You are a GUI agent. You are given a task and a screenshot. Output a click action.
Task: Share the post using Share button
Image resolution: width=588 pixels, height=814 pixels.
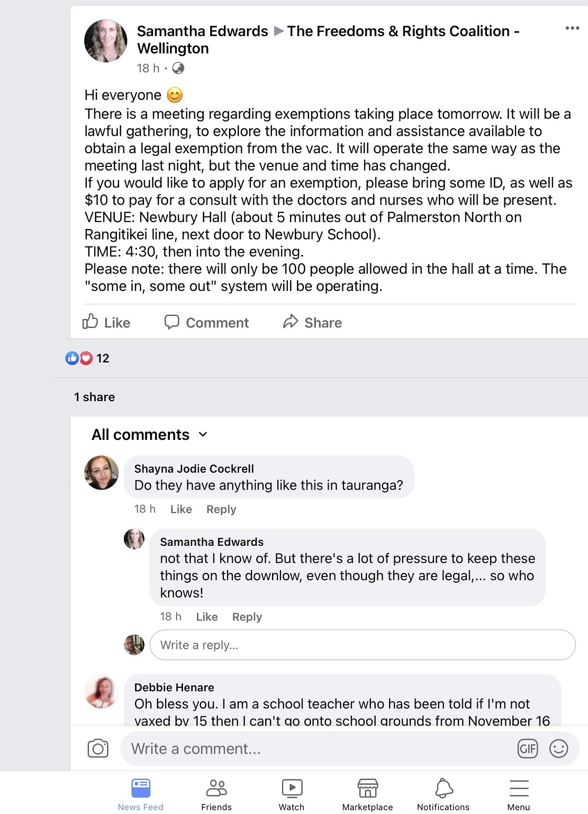tap(313, 322)
